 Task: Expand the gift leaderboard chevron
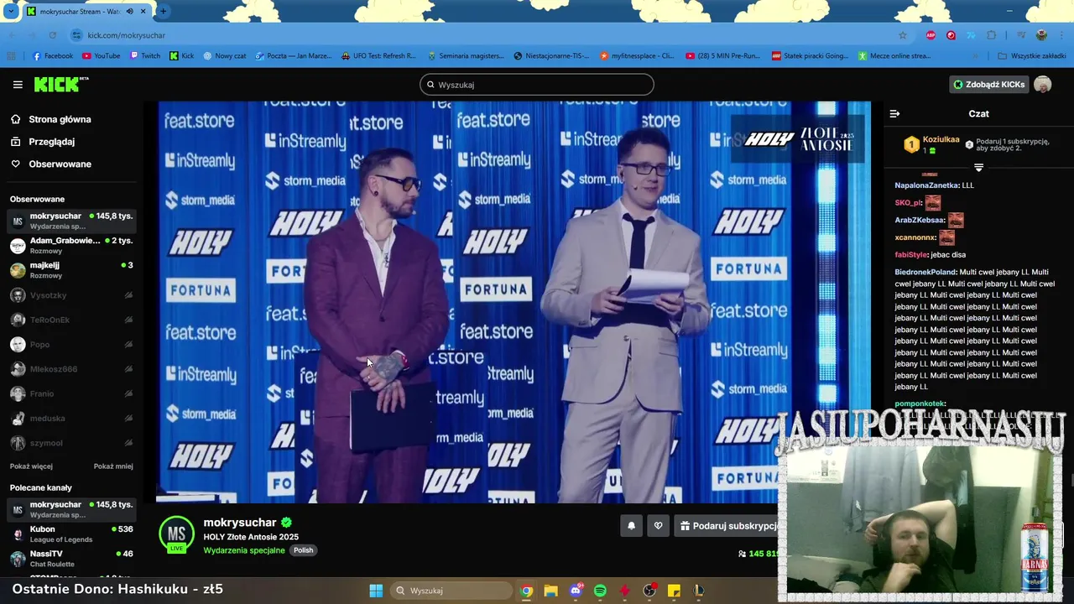(x=978, y=167)
